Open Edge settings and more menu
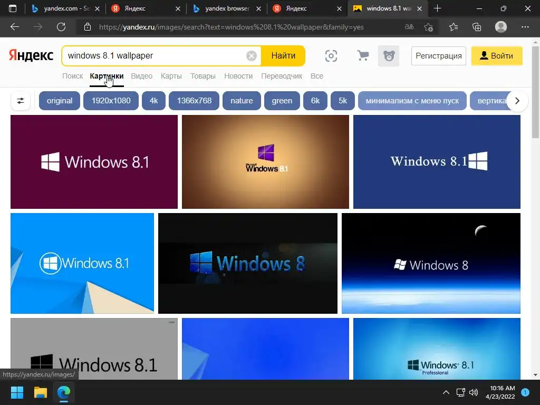This screenshot has width=540, height=405. [525, 27]
